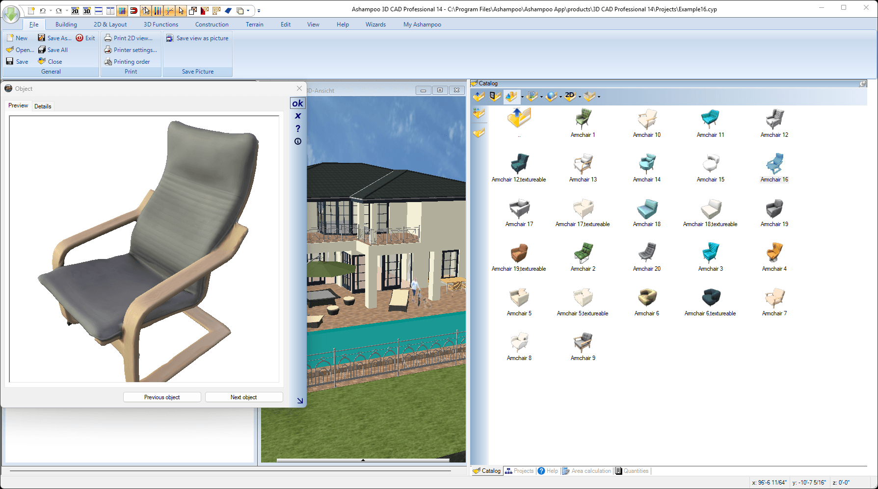Switch to the 3D view icon
The height and width of the screenshot is (489, 878).
pyautogui.click(x=87, y=10)
